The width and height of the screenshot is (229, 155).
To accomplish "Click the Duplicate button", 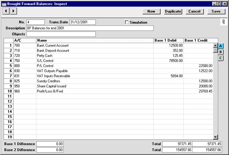I will pyautogui.click(x=173, y=12).
